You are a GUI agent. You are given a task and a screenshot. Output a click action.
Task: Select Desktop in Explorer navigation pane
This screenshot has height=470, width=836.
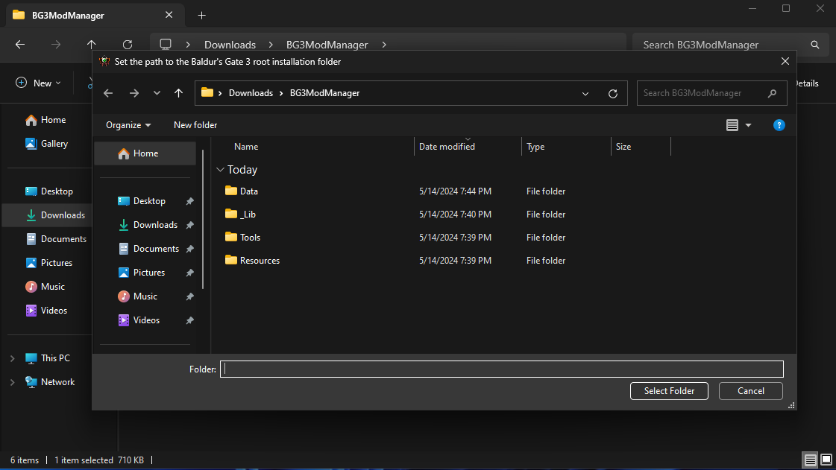click(x=49, y=191)
